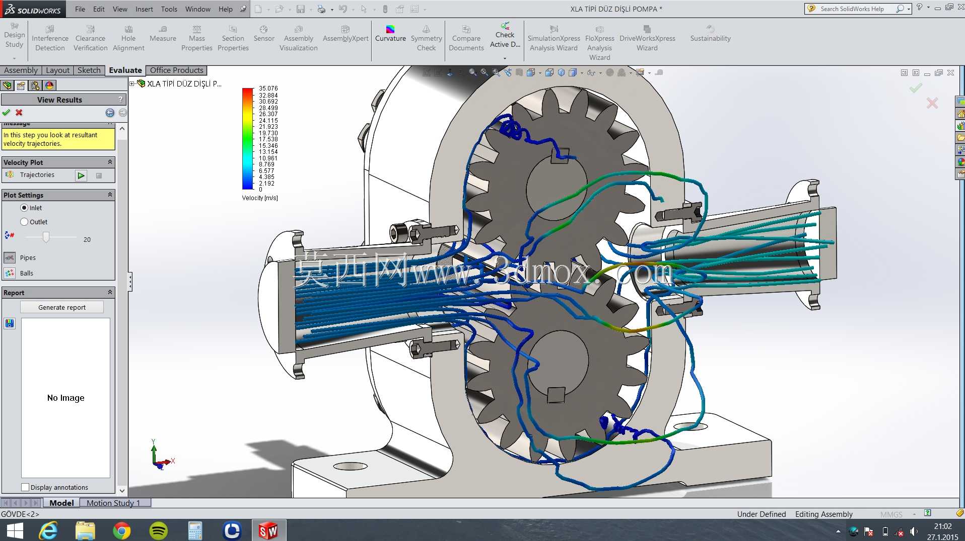965x541 pixels.
Task: Open the DisplayManager tab icon
Action: click(x=49, y=85)
